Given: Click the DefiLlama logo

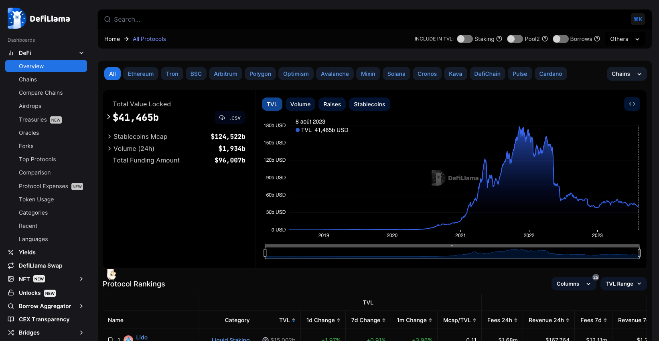Looking at the screenshot, I should click(x=39, y=18).
